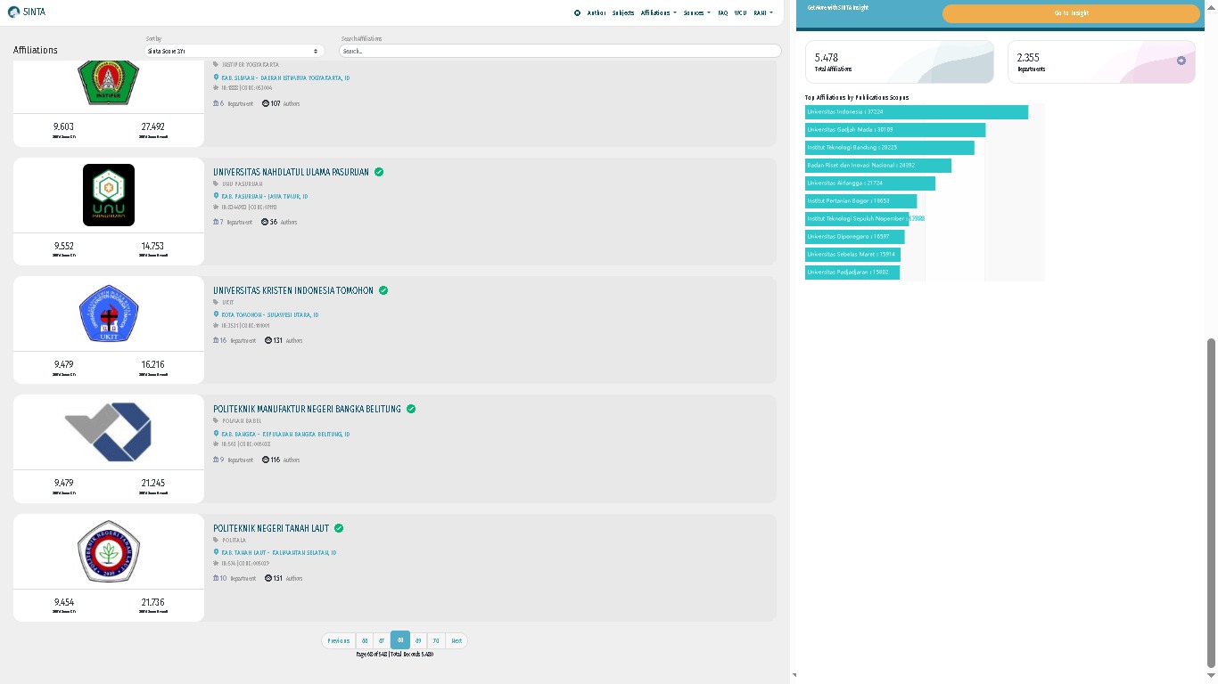
Task: Click the vertical page scrollbar thumb
Action: 1210,502
